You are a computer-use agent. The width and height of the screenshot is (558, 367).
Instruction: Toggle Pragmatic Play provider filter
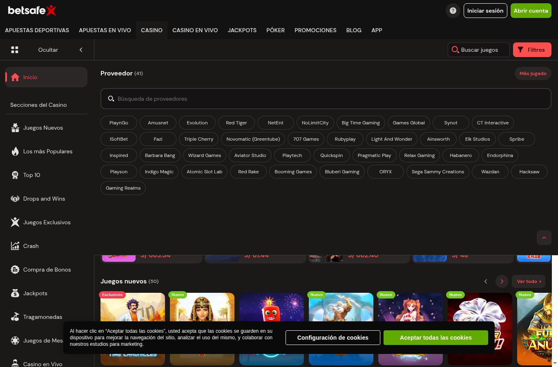click(374, 155)
